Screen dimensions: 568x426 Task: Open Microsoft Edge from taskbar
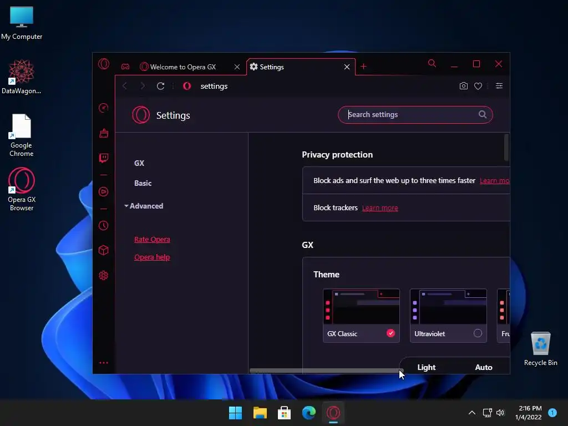308,413
